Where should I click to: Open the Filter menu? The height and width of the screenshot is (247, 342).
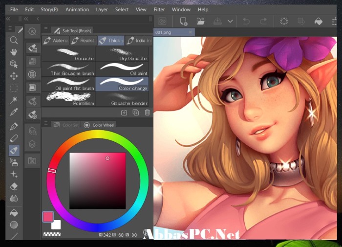click(159, 10)
